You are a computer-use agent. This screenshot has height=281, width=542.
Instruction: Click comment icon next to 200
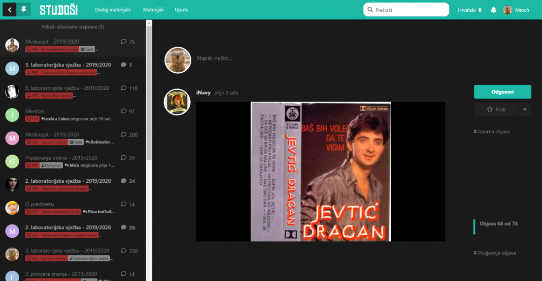(123, 135)
